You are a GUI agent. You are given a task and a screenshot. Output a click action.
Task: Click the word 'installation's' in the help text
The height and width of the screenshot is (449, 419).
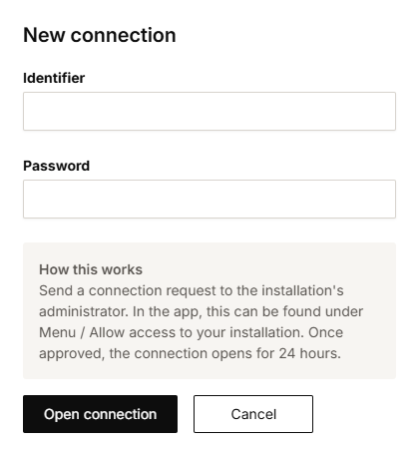[x=302, y=290]
